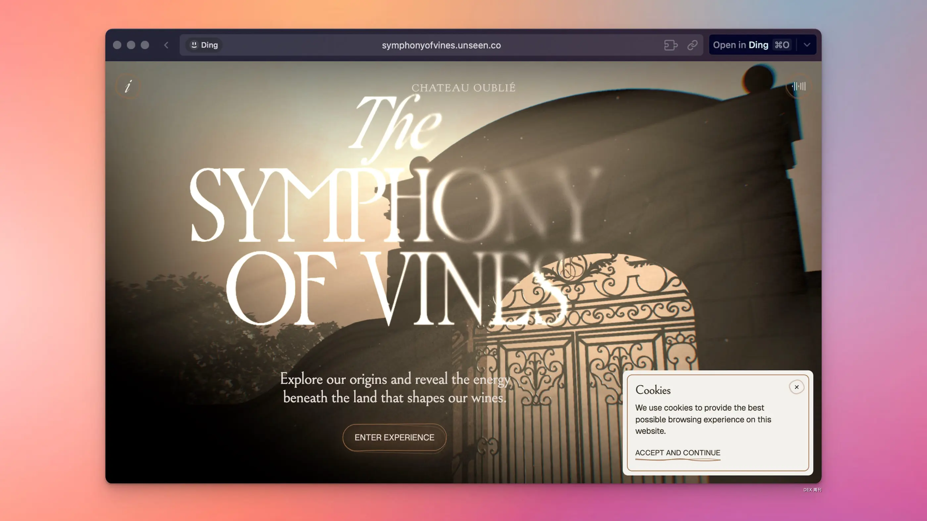
Task: Go back with the left chevron arrow
Action: point(166,45)
